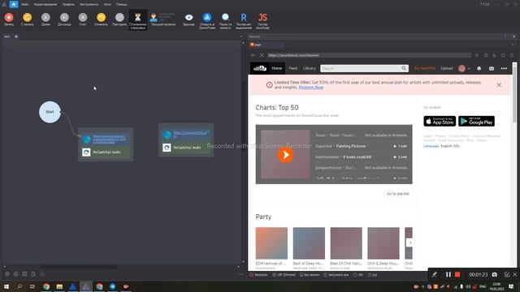The height and width of the screenshot is (292, 520).
Task: Pause the screen recording
Action: [448, 274]
